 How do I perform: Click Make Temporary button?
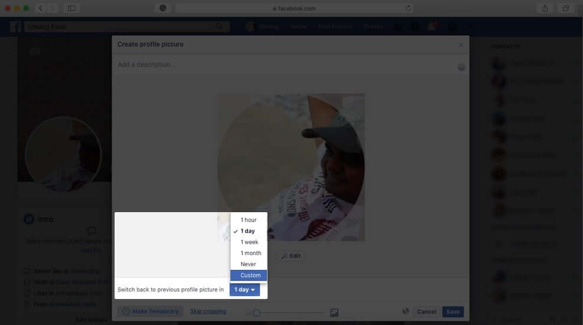coord(150,311)
